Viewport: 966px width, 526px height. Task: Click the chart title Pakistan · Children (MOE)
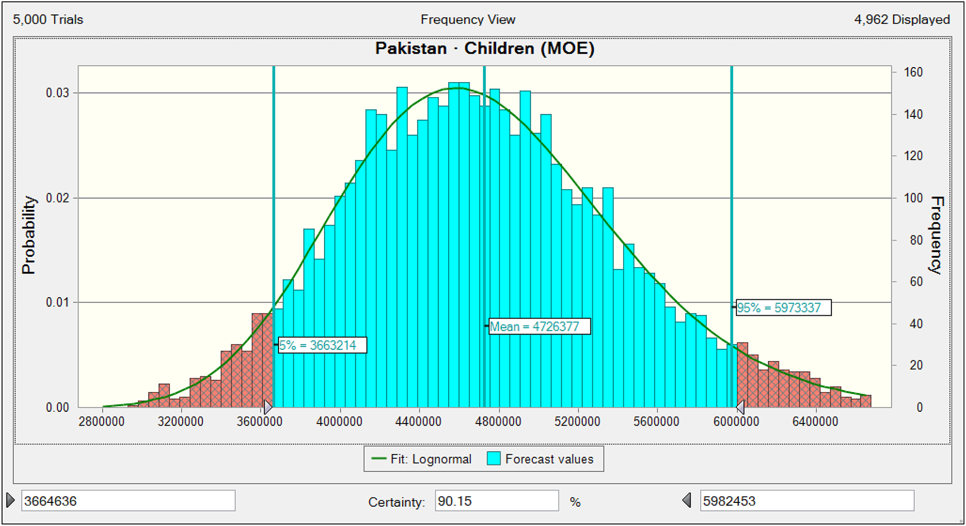485,49
